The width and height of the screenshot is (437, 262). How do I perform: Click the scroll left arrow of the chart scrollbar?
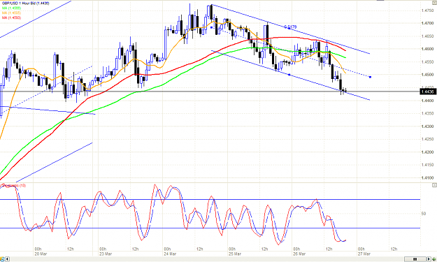[x=7, y=259]
